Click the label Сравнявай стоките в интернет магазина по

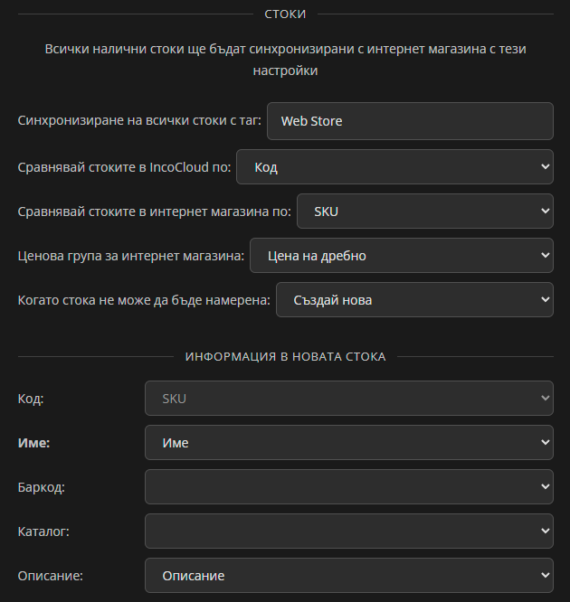click(155, 212)
